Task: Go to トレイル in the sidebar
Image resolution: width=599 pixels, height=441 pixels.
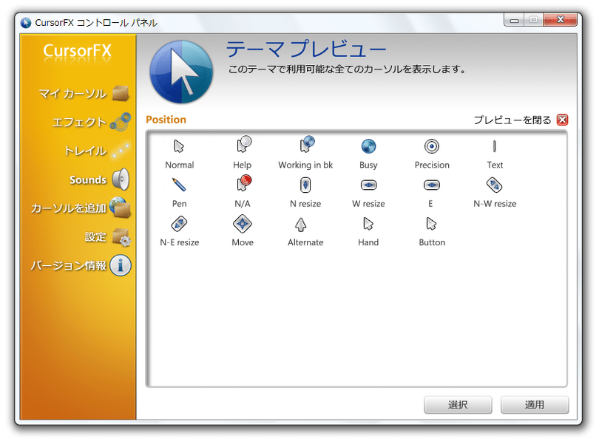Action: 97,151
